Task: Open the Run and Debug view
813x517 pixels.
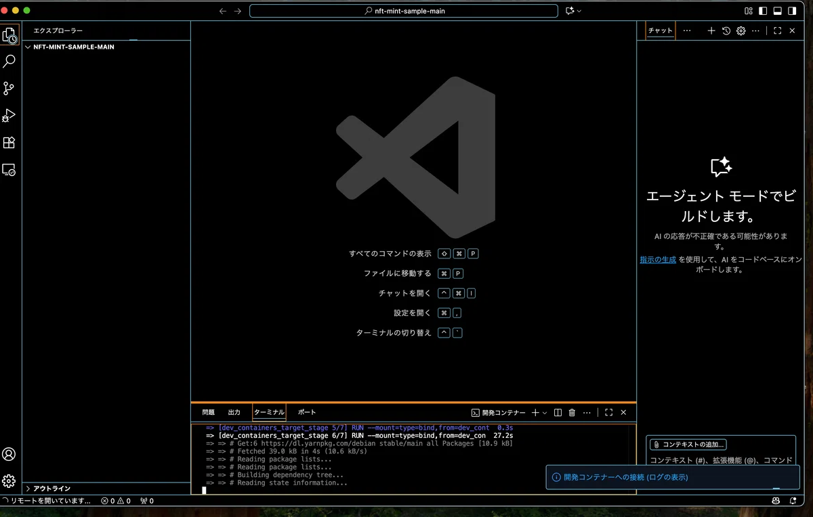Action: [x=9, y=116]
